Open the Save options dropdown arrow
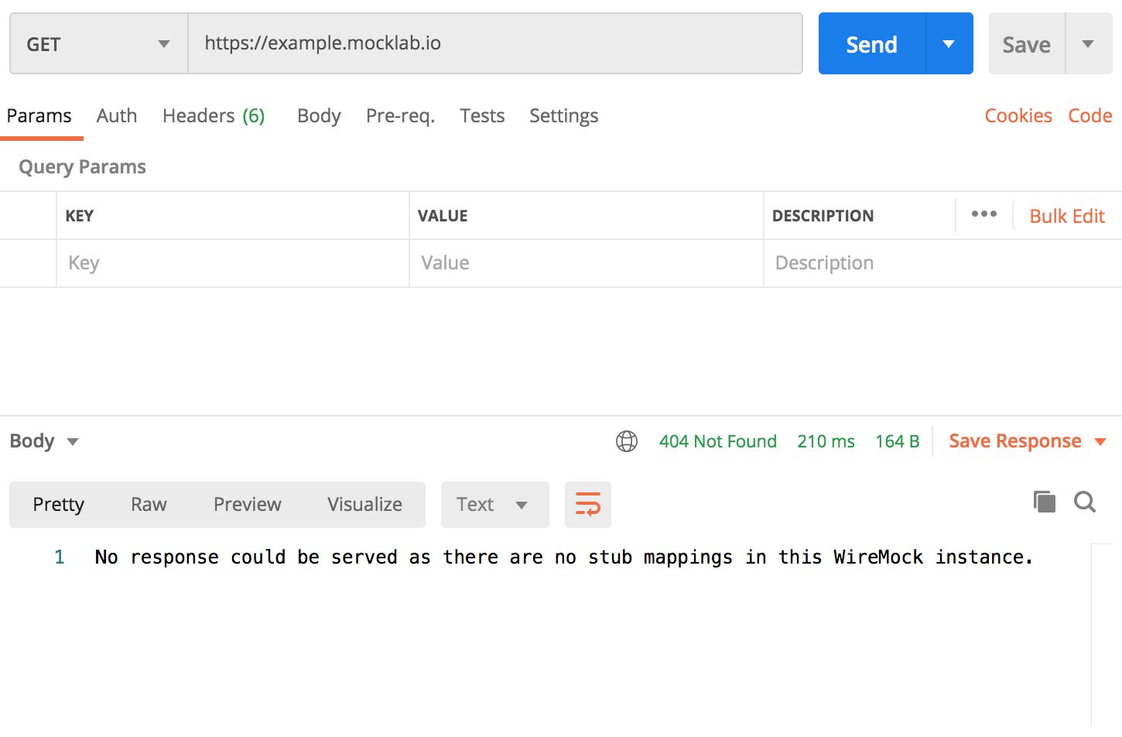Viewport: 1122px width, 737px height. [1089, 44]
